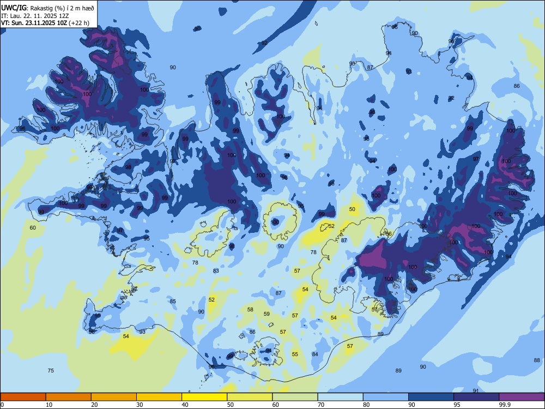Image resolution: width=545 pixels, height=409 pixels.
Task: Select the 90–95 dark blue legend swatch
Action: click(431, 397)
